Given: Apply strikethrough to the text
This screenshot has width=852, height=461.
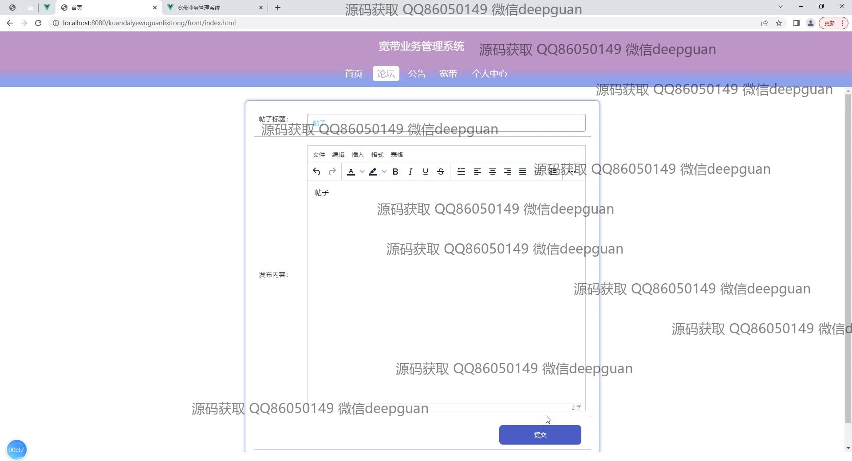Looking at the screenshot, I should click(x=441, y=172).
